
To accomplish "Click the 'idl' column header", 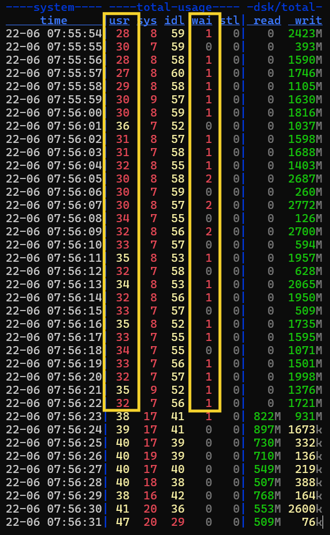I will click(174, 21).
